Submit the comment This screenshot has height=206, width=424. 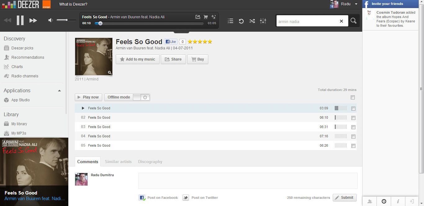[345, 198]
